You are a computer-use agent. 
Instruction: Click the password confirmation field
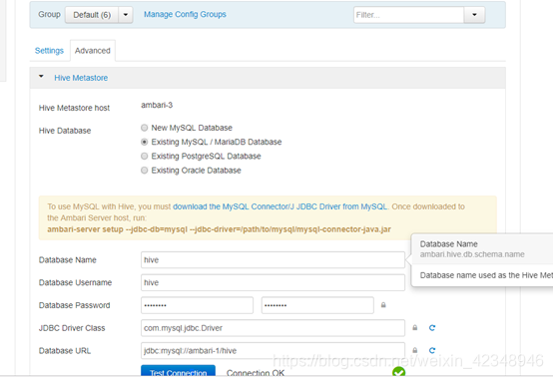(317, 305)
